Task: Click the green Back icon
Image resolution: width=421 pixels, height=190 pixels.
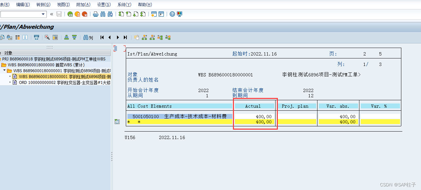Action: pyautogui.click(x=70, y=14)
